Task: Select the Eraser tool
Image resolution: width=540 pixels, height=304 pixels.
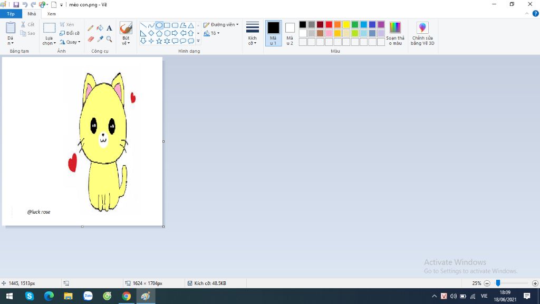Action: (91, 39)
